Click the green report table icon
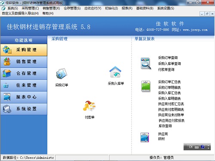Screen dimensions: 215x161 click(x=146, y=86)
